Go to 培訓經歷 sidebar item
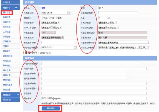 click(x=7, y=22)
